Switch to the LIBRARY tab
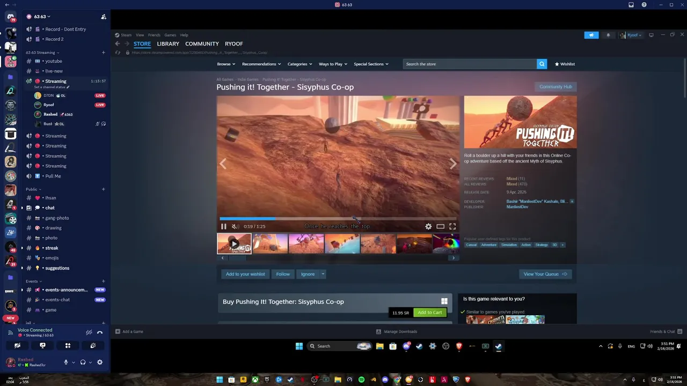The image size is (687, 386). (168, 44)
